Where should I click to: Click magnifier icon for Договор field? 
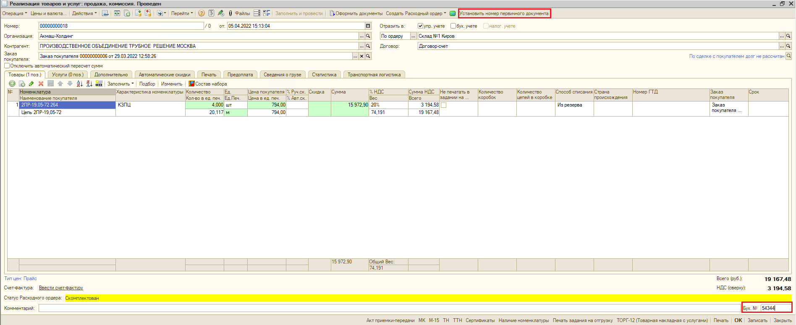[x=788, y=46]
